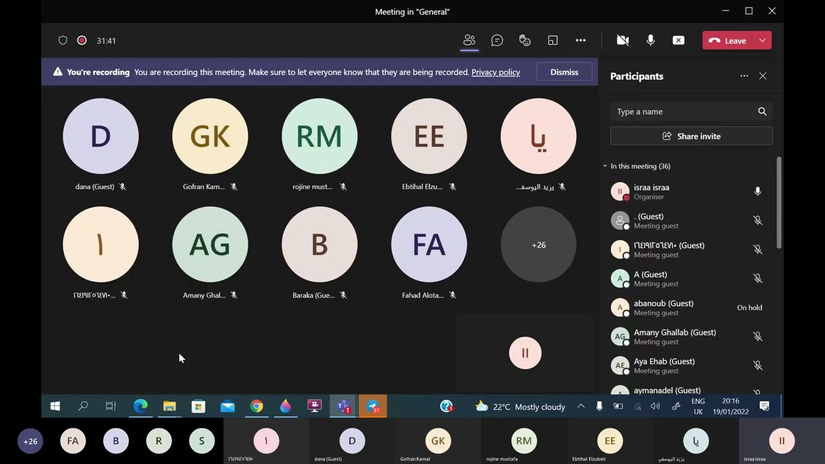The image size is (825, 464).
Task: Open Microsoft Store from taskbar
Action: (x=199, y=406)
